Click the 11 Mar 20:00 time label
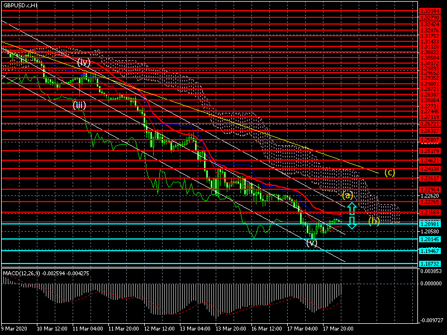The width and height of the screenshot is (447, 335). tap(123, 328)
